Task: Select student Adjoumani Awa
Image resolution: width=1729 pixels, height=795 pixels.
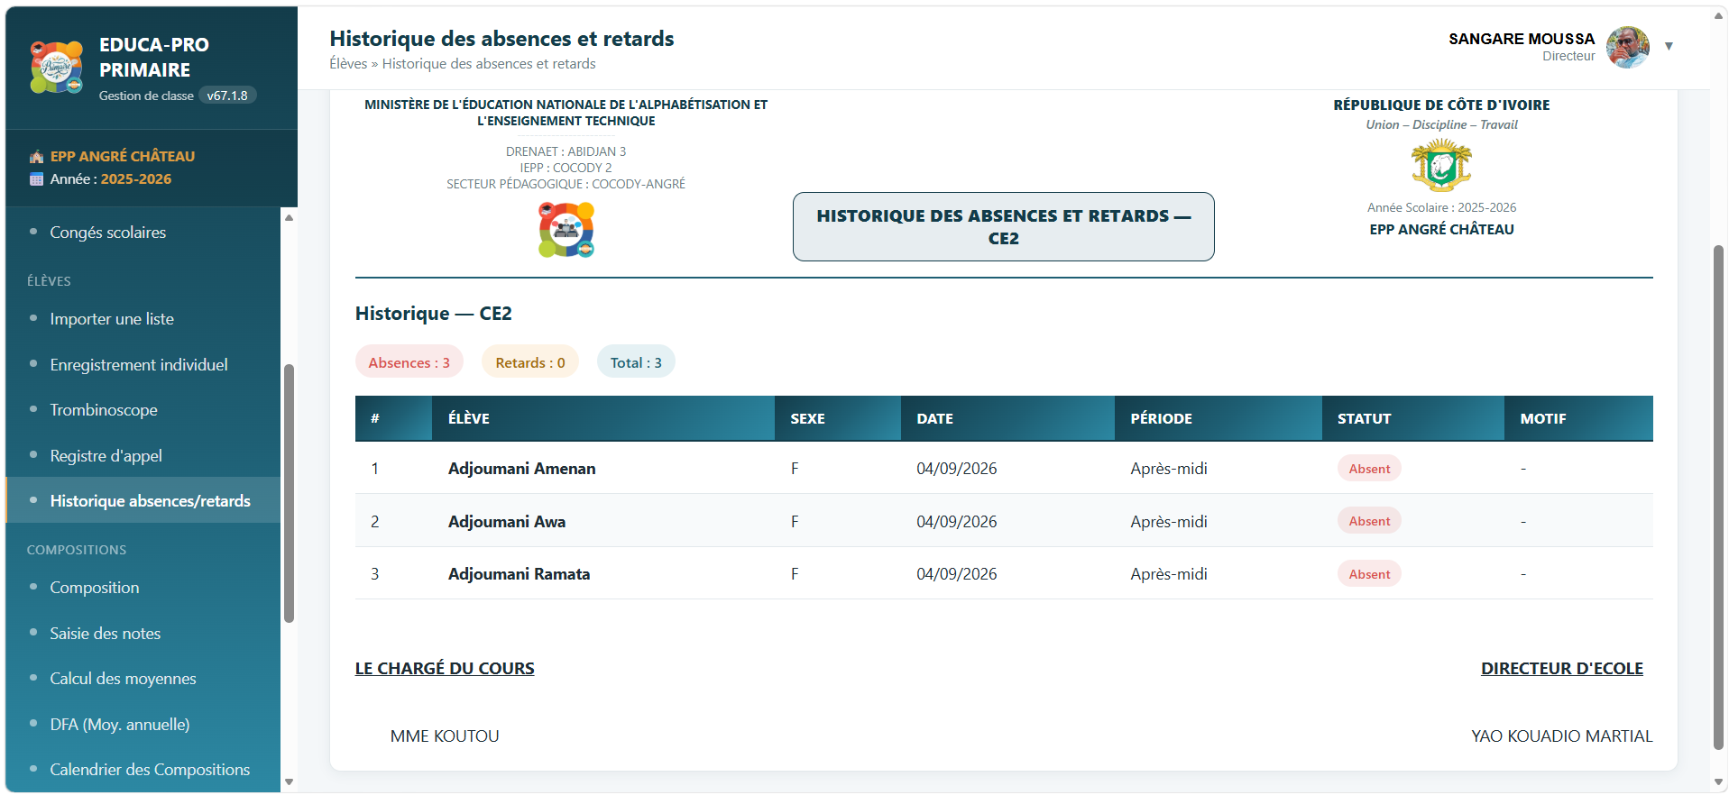Action: click(506, 522)
